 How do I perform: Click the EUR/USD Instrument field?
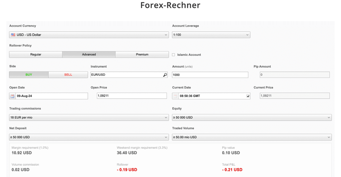pyautogui.click(x=126, y=75)
